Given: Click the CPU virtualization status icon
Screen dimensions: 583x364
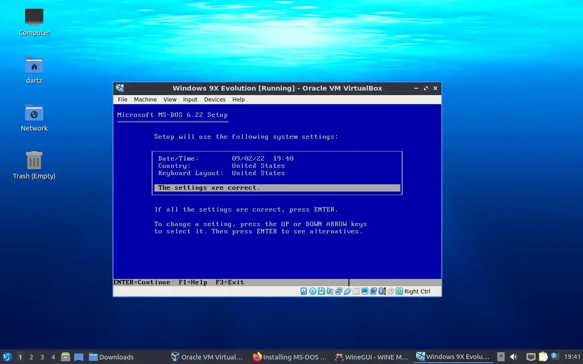Looking at the screenshot, I should click(382, 291).
